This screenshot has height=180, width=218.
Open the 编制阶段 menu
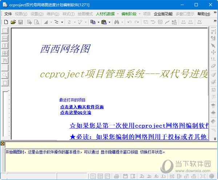click(129, 14)
